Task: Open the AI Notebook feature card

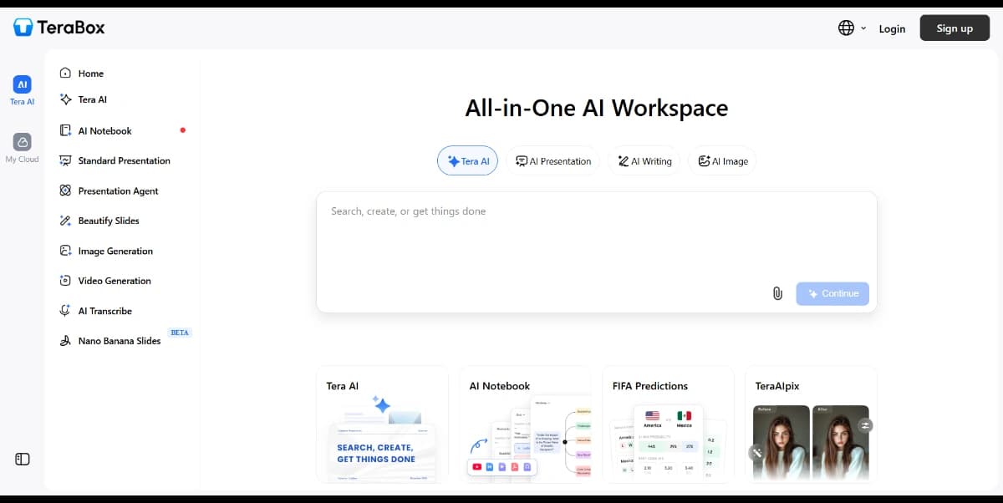Action: tap(526, 424)
